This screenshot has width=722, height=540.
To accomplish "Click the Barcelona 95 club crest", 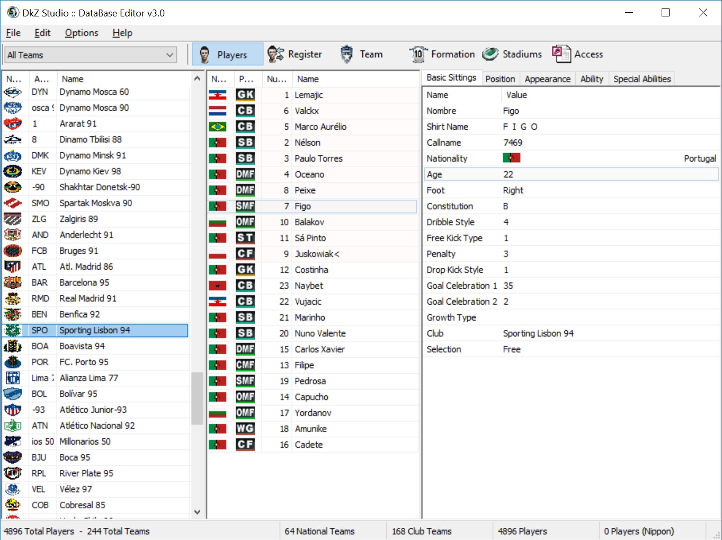I will coord(13,282).
